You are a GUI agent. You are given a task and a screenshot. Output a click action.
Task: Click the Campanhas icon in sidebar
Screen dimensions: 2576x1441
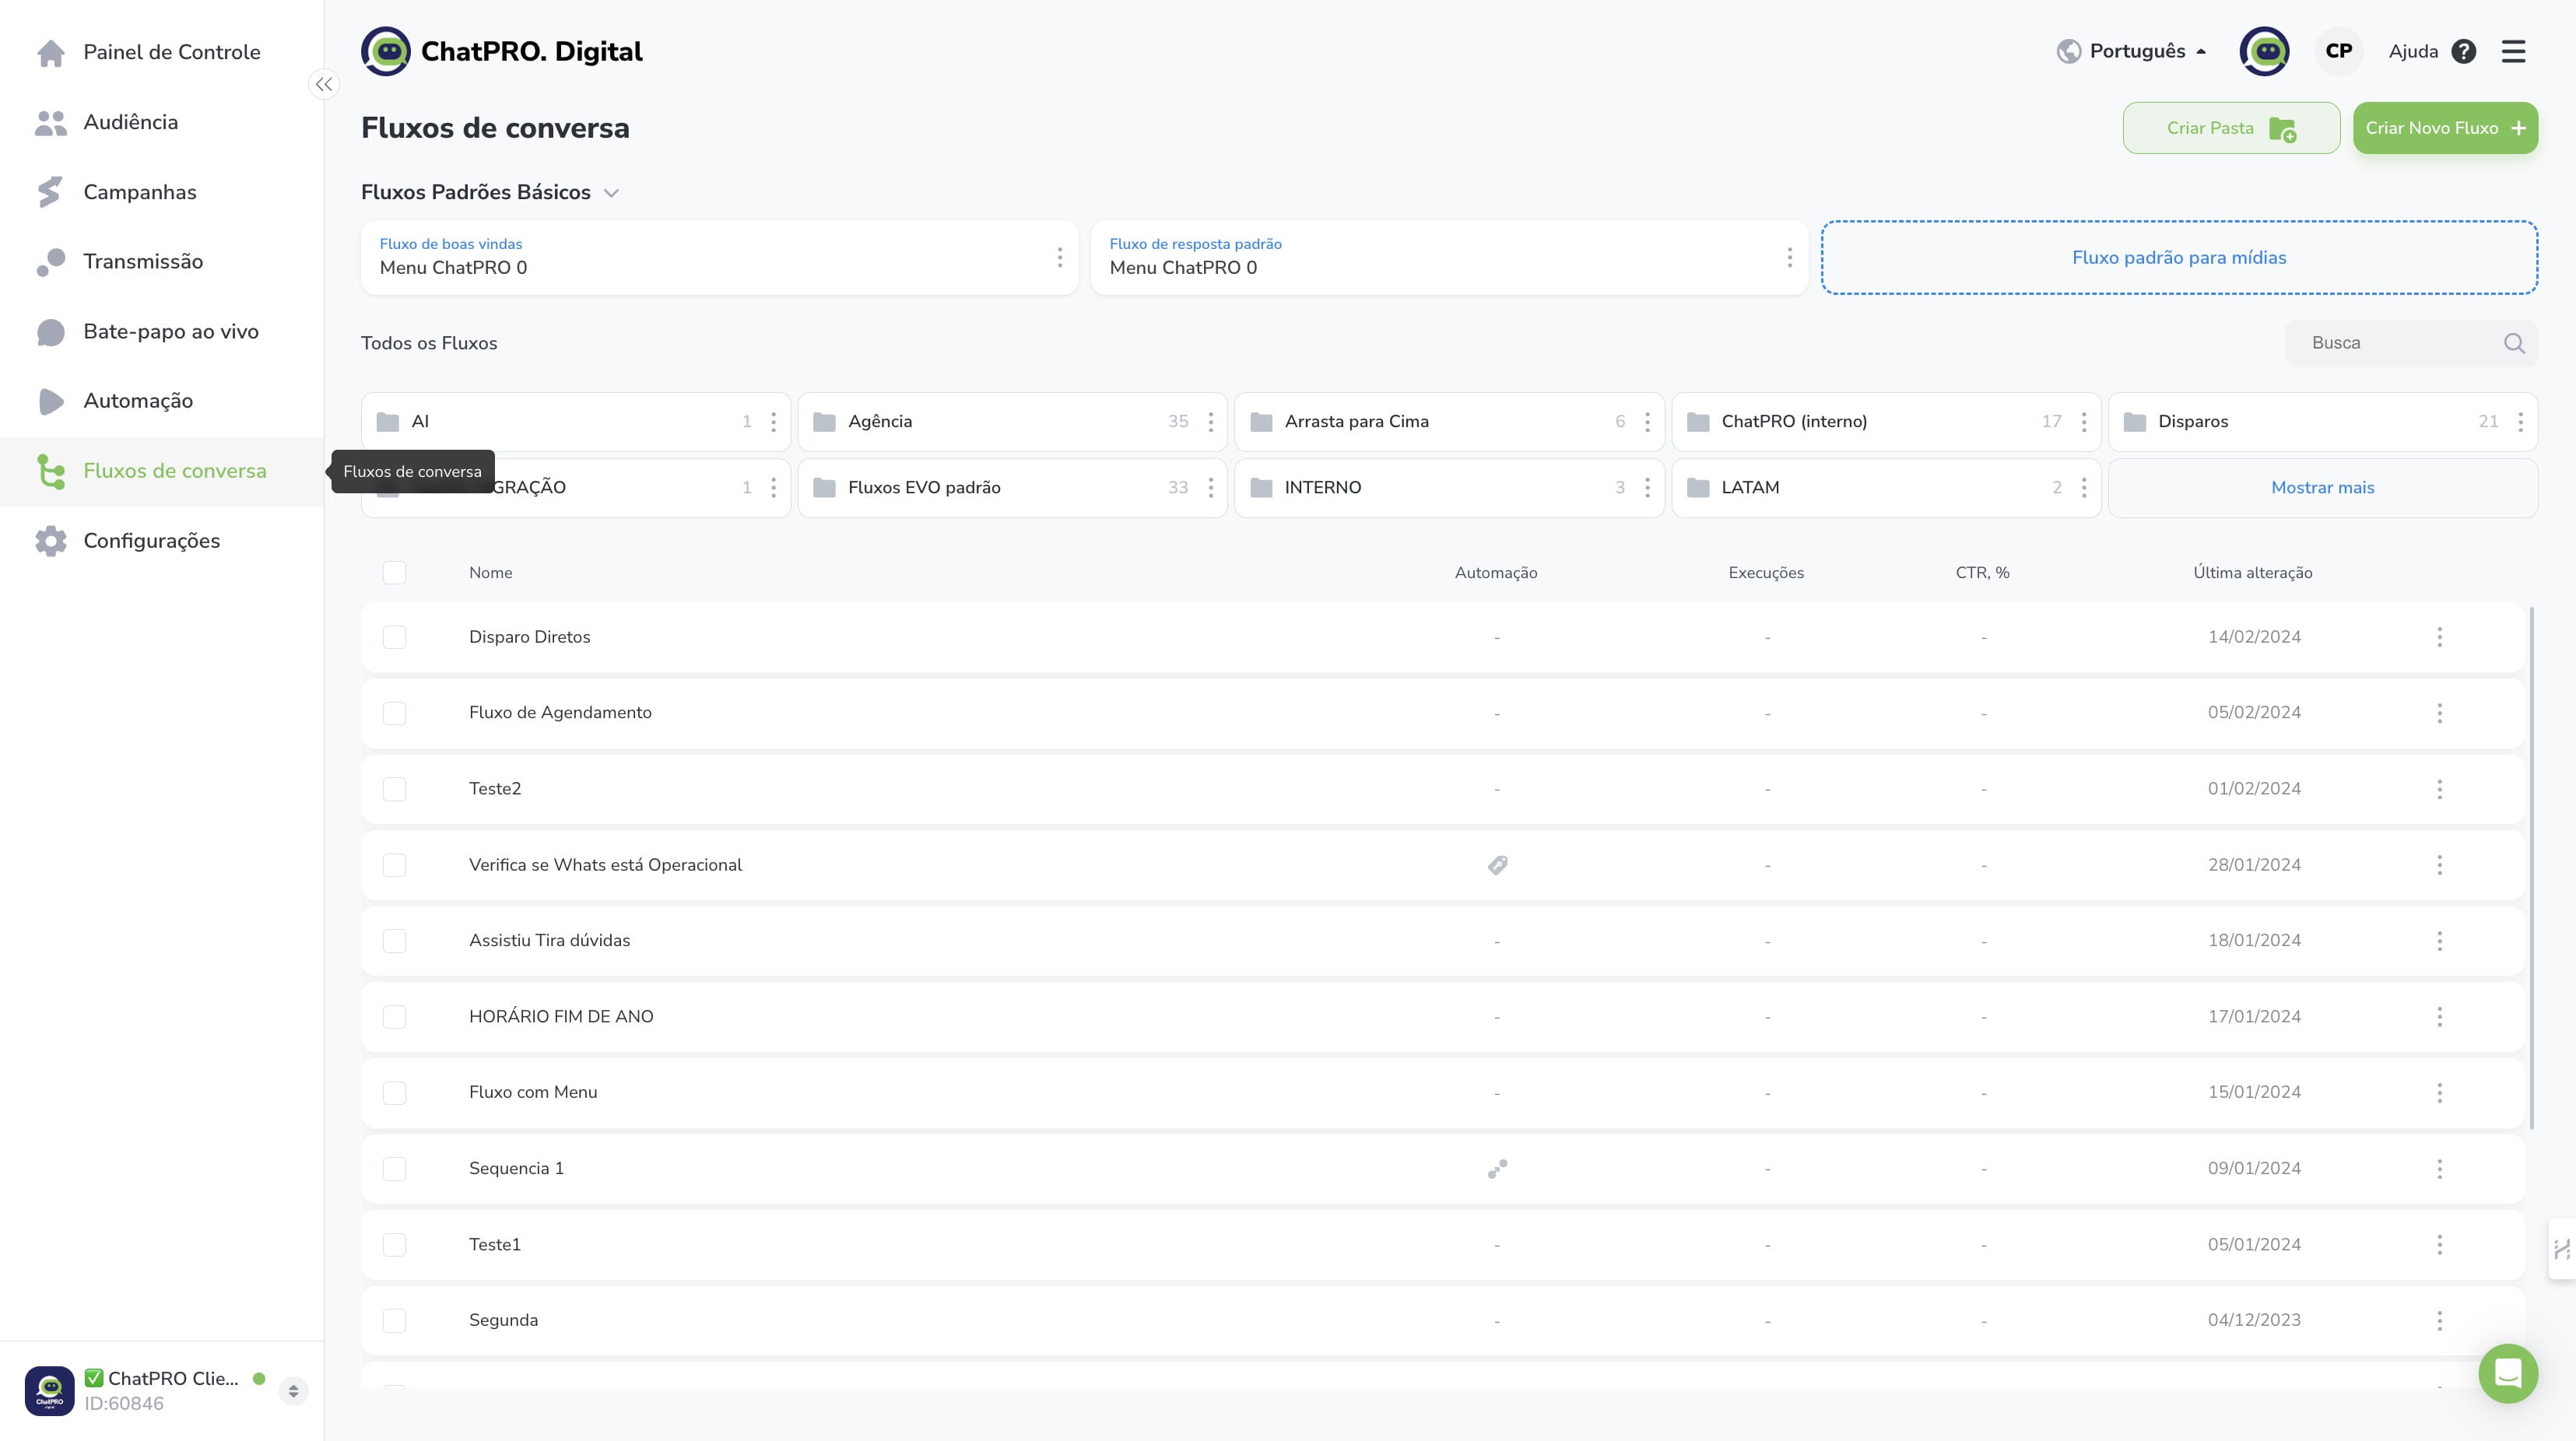50,192
